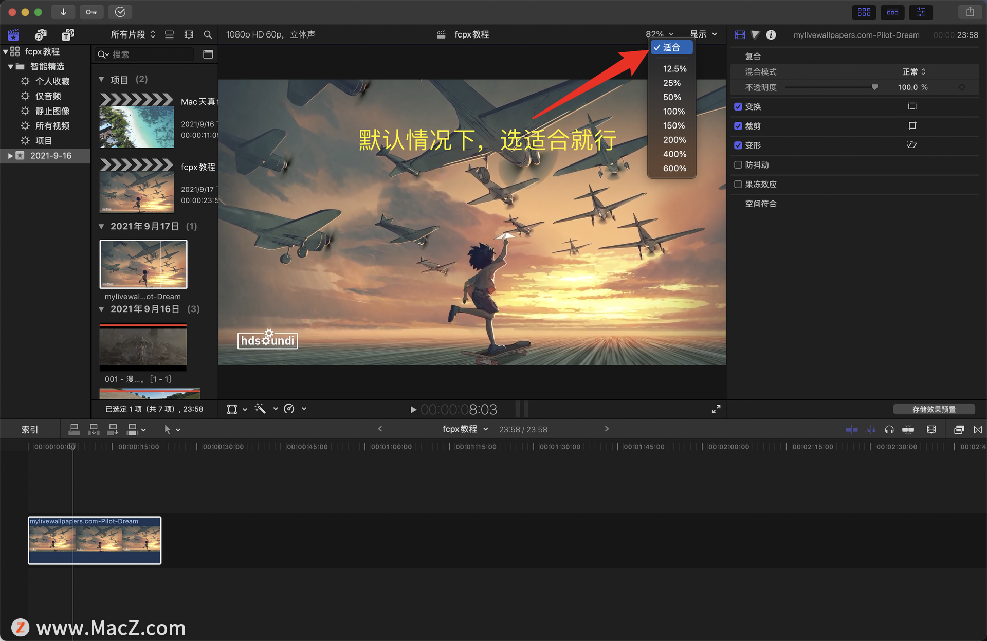Screen dimensions: 987x641
Task: Collapse the 智能精选 folder
Action: pyautogui.click(x=10, y=66)
